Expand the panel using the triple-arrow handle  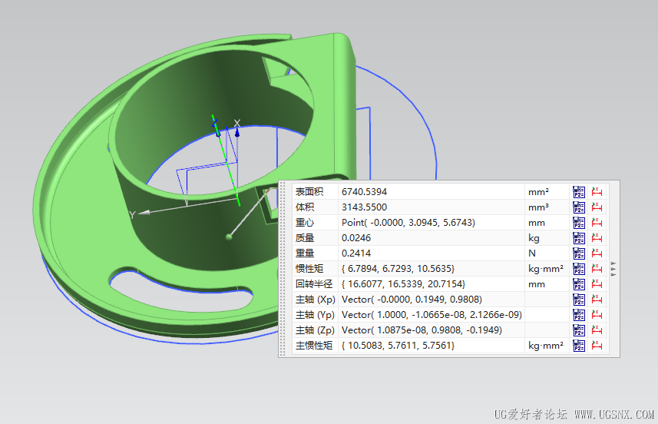pyautogui.click(x=613, y=269)
